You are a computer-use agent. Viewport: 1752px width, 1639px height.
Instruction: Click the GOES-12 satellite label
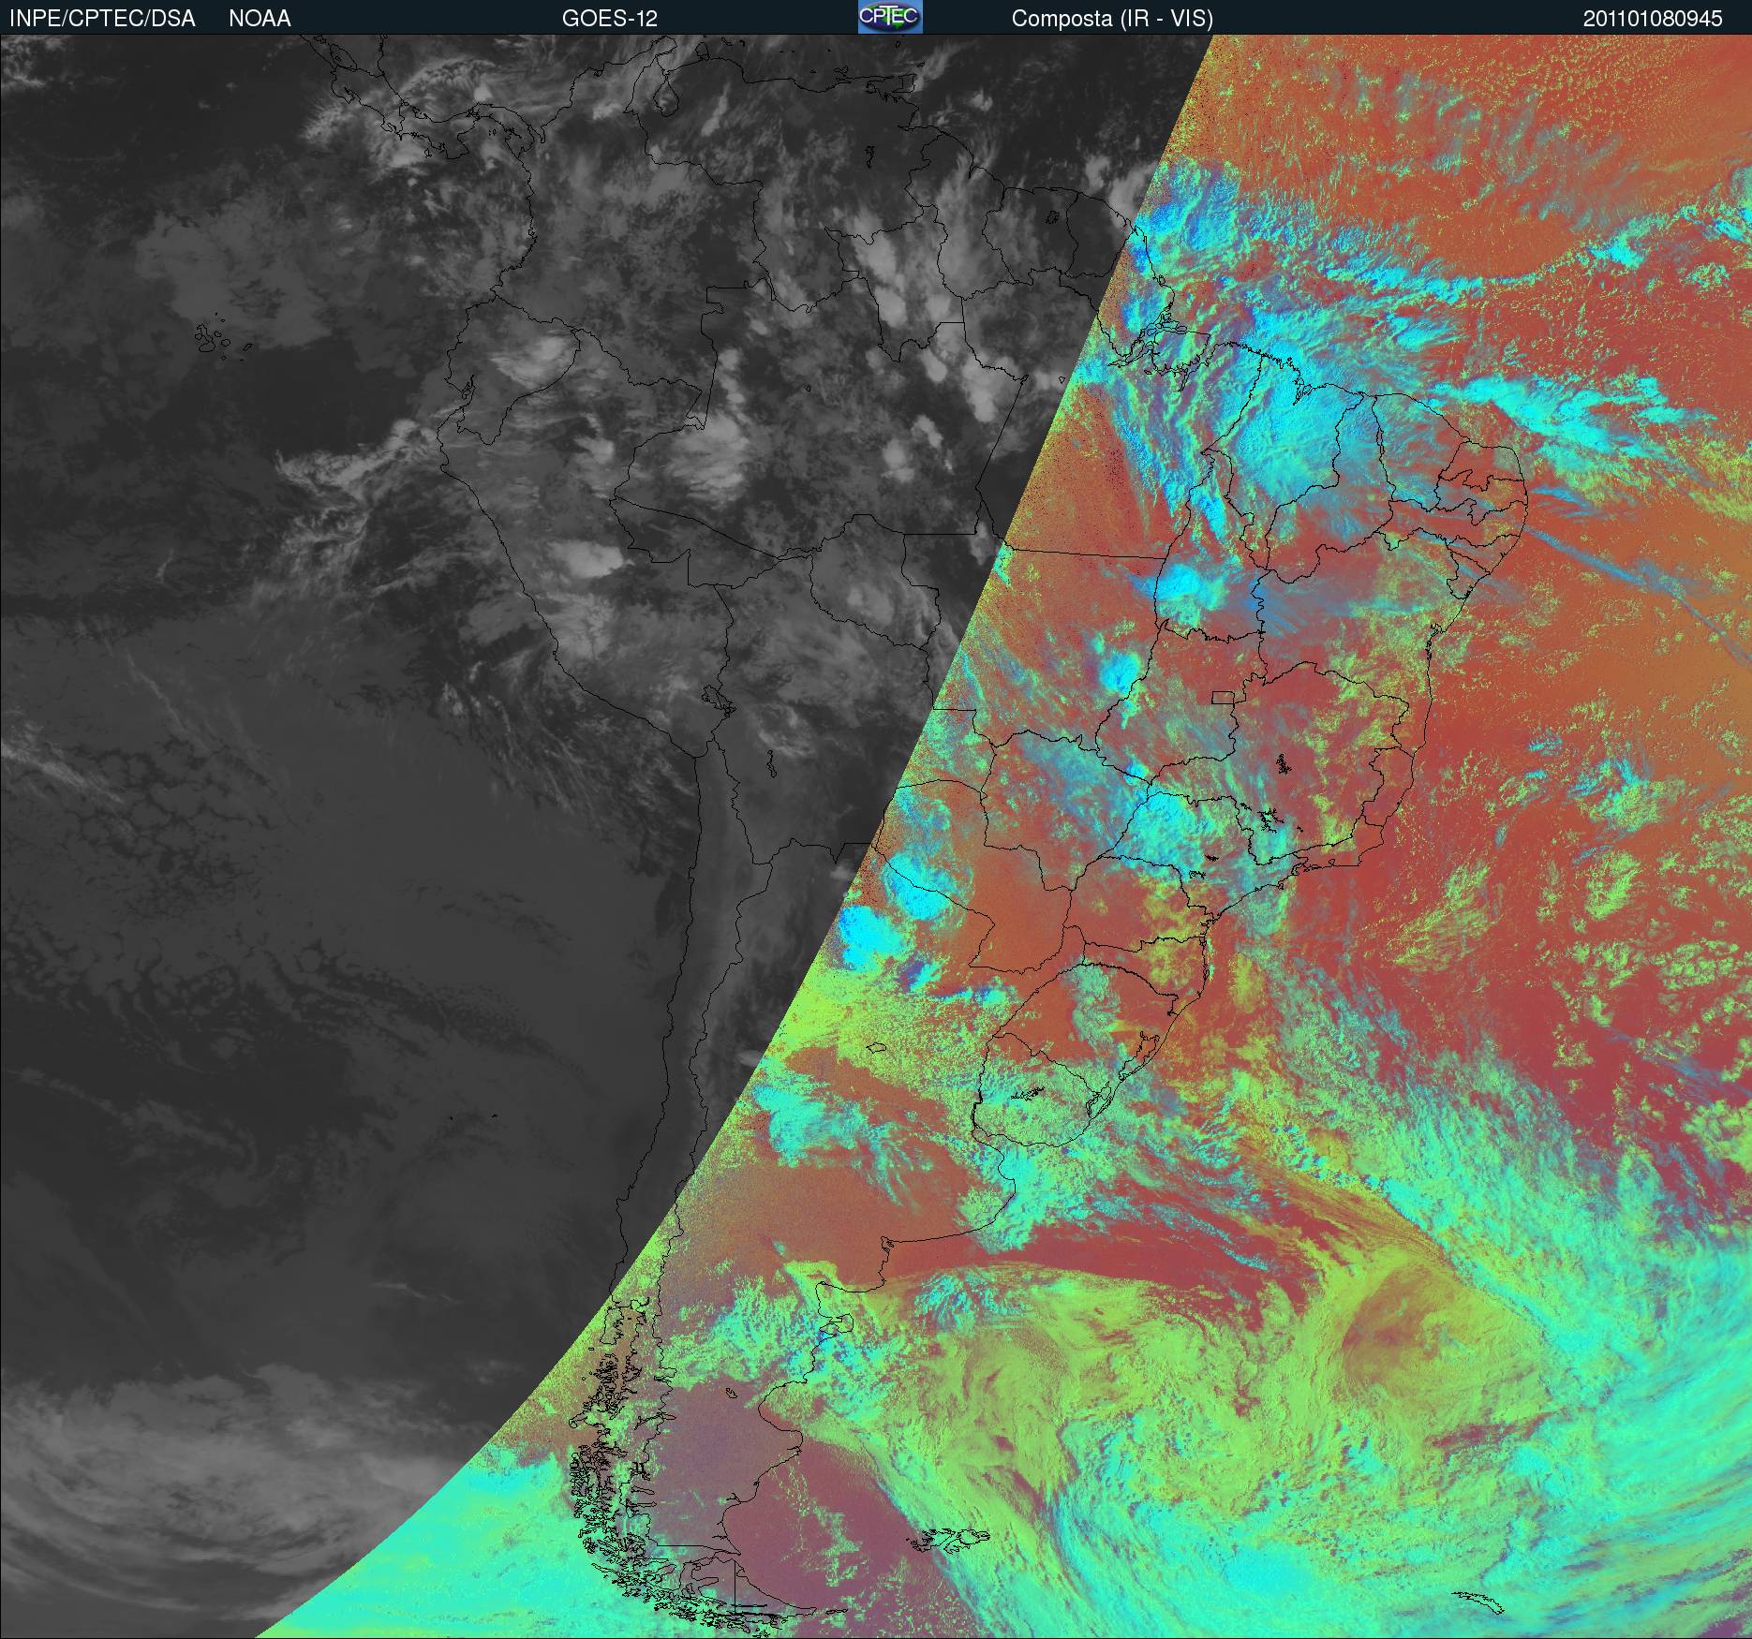pos(610,19)
